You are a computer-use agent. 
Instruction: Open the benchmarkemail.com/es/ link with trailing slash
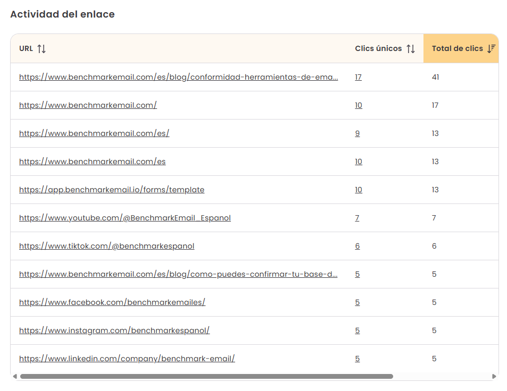point(94,133)
